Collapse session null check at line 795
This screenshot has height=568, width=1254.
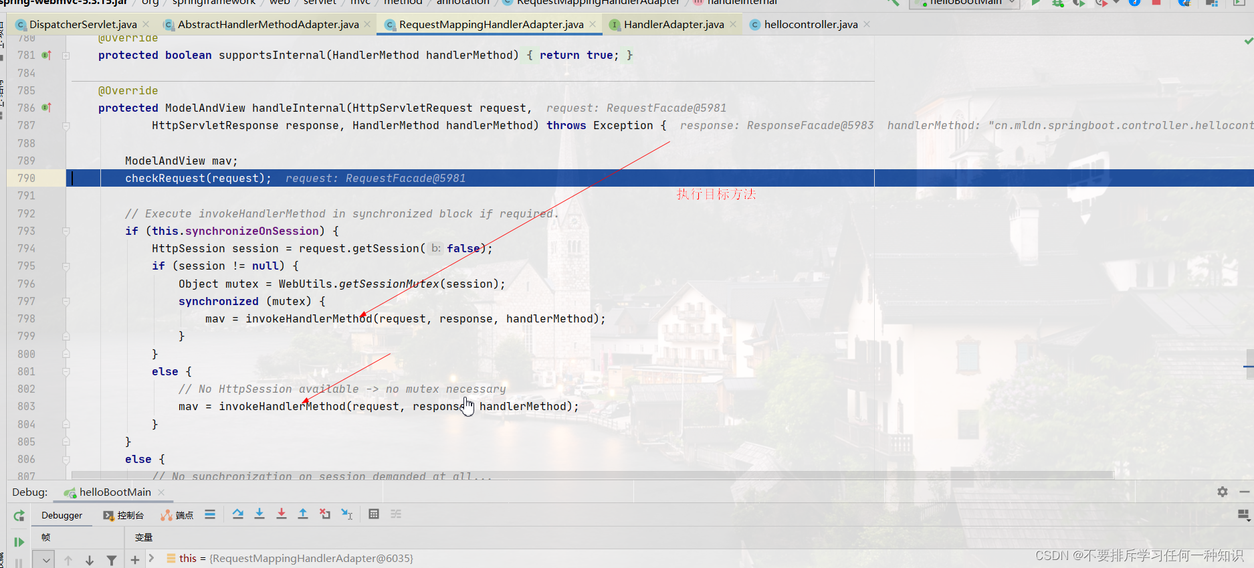(66, 266)
